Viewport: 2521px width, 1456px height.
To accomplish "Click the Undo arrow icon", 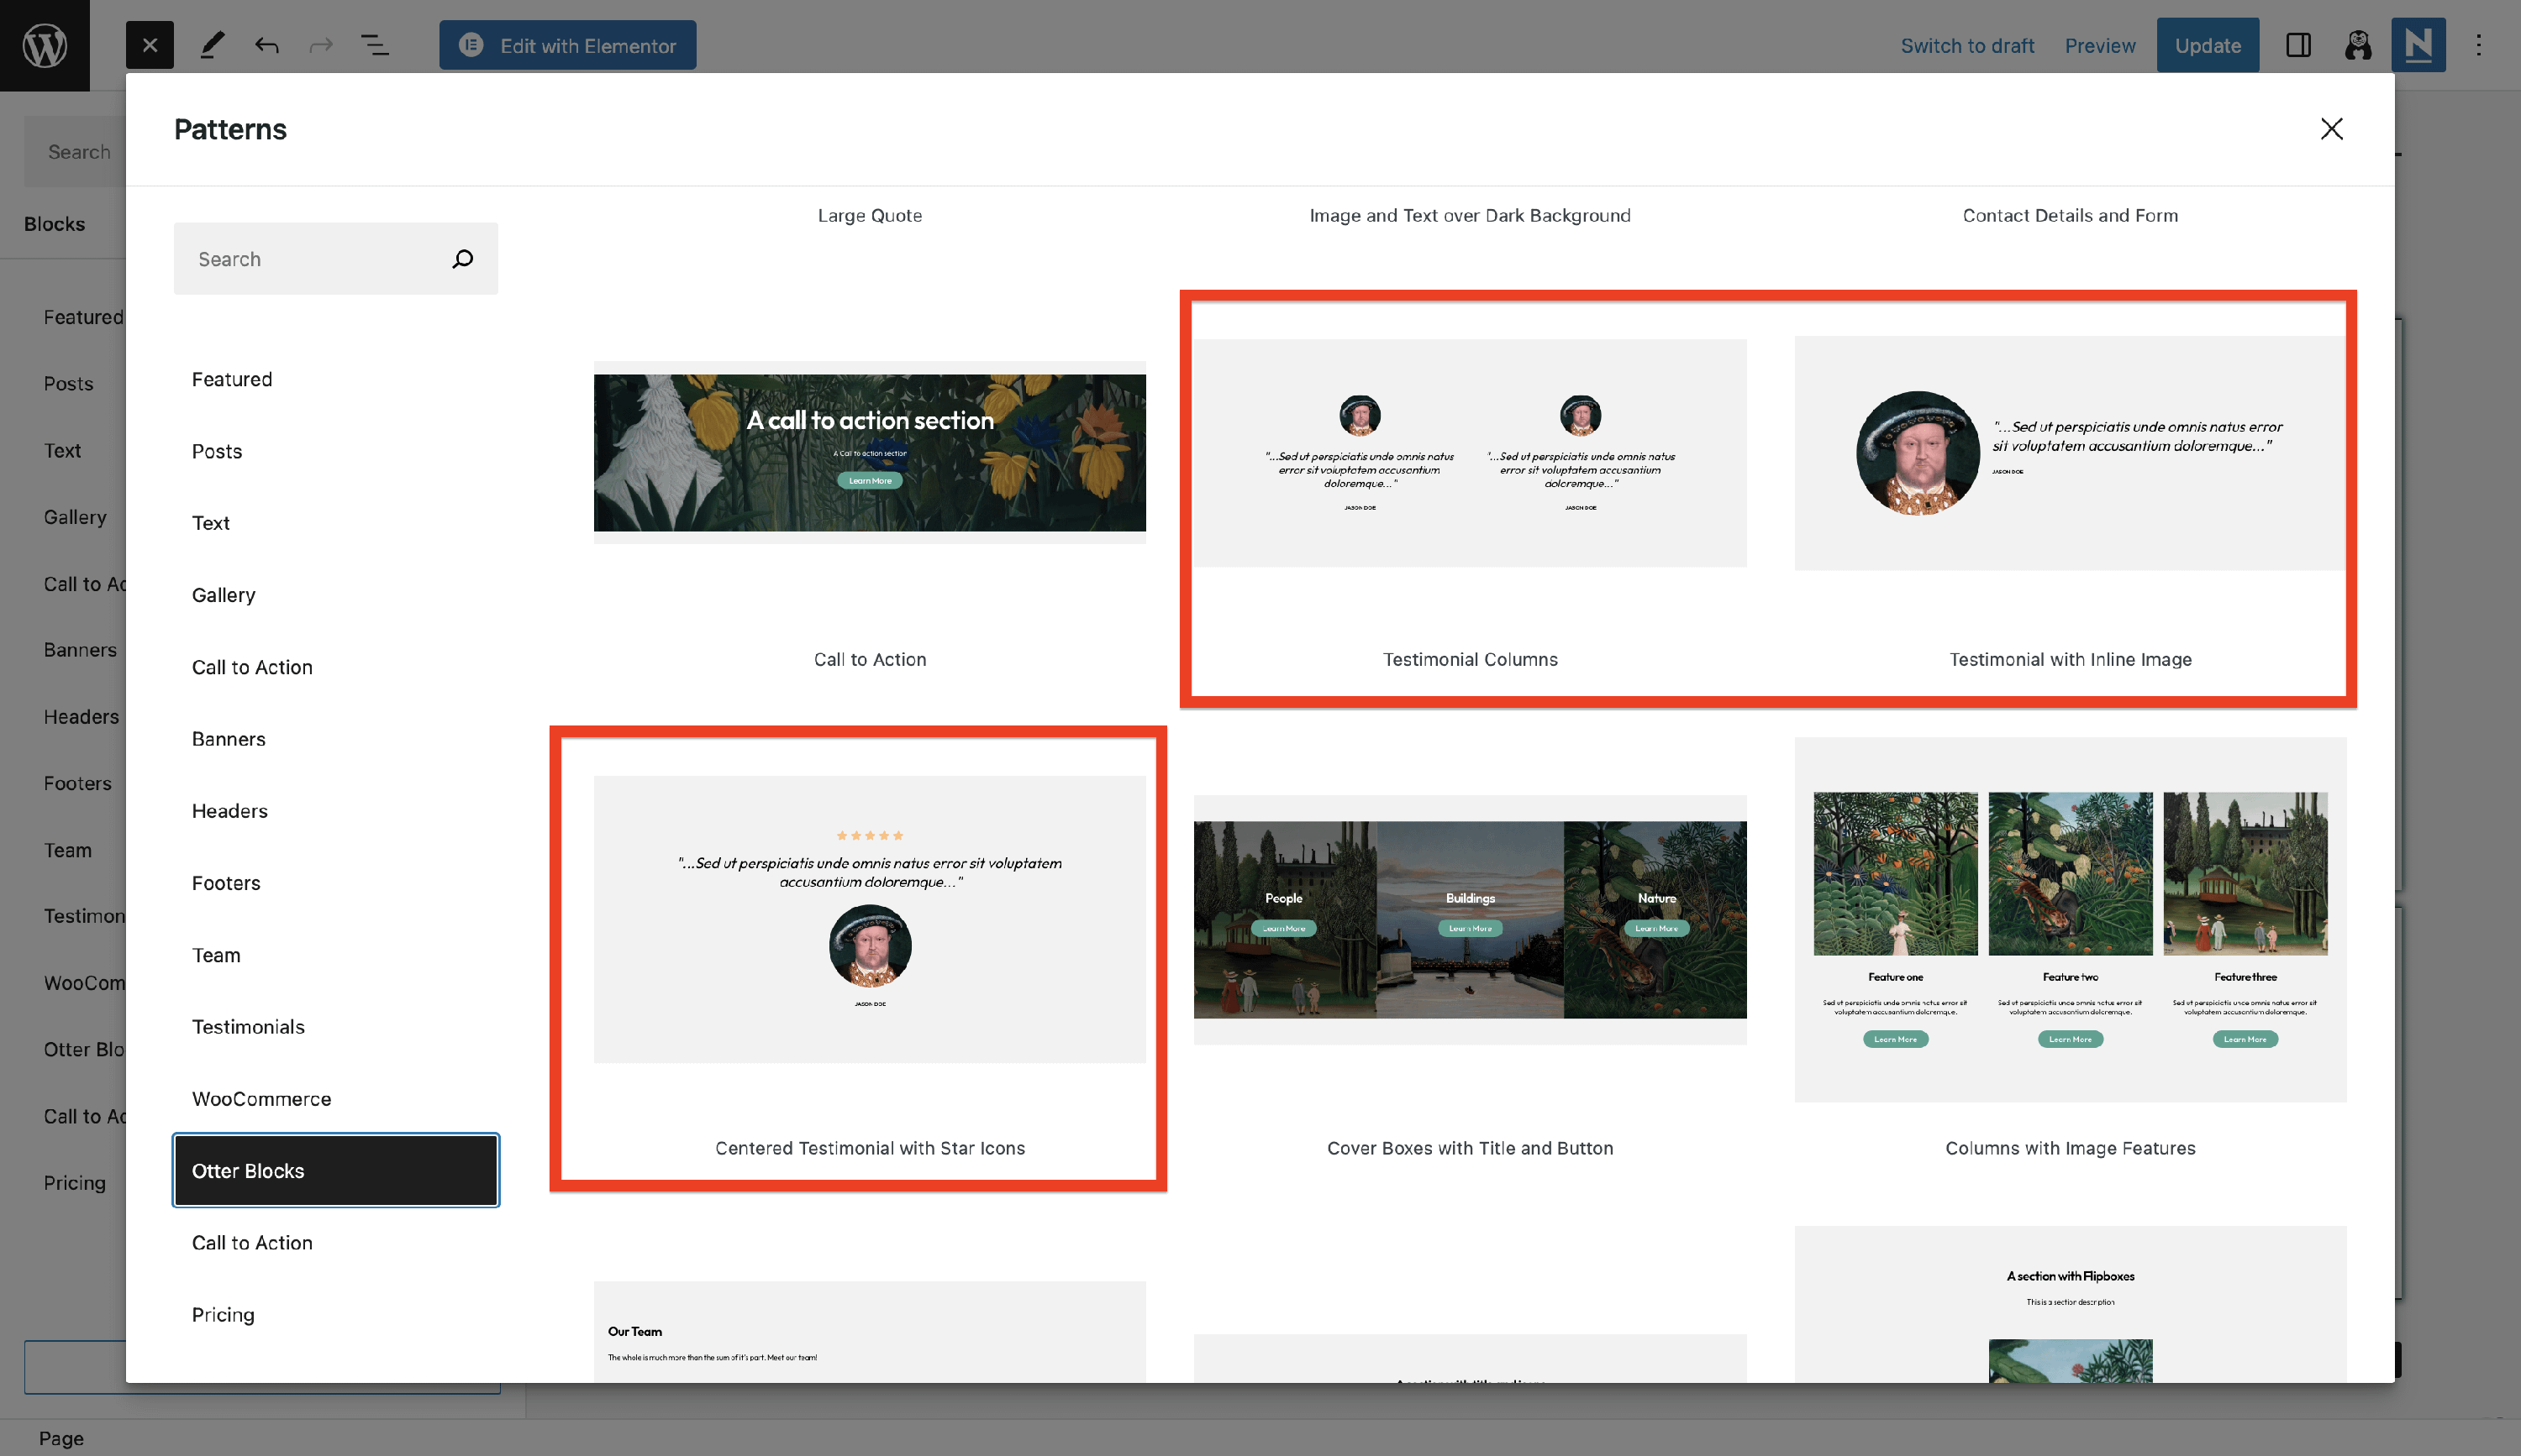I will coord(266,45).
